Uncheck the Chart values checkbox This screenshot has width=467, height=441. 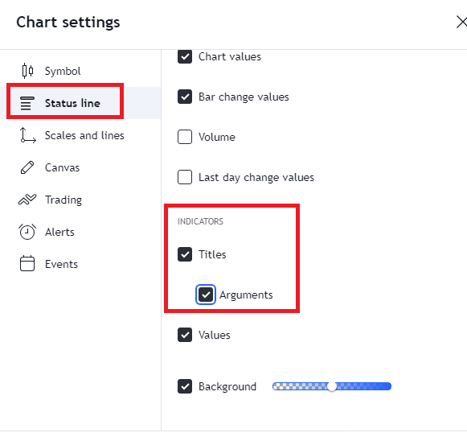(185, 56)
